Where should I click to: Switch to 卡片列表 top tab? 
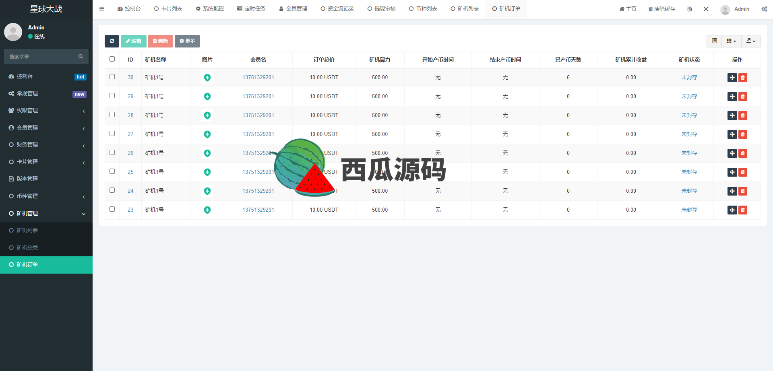tap(168, 9)
